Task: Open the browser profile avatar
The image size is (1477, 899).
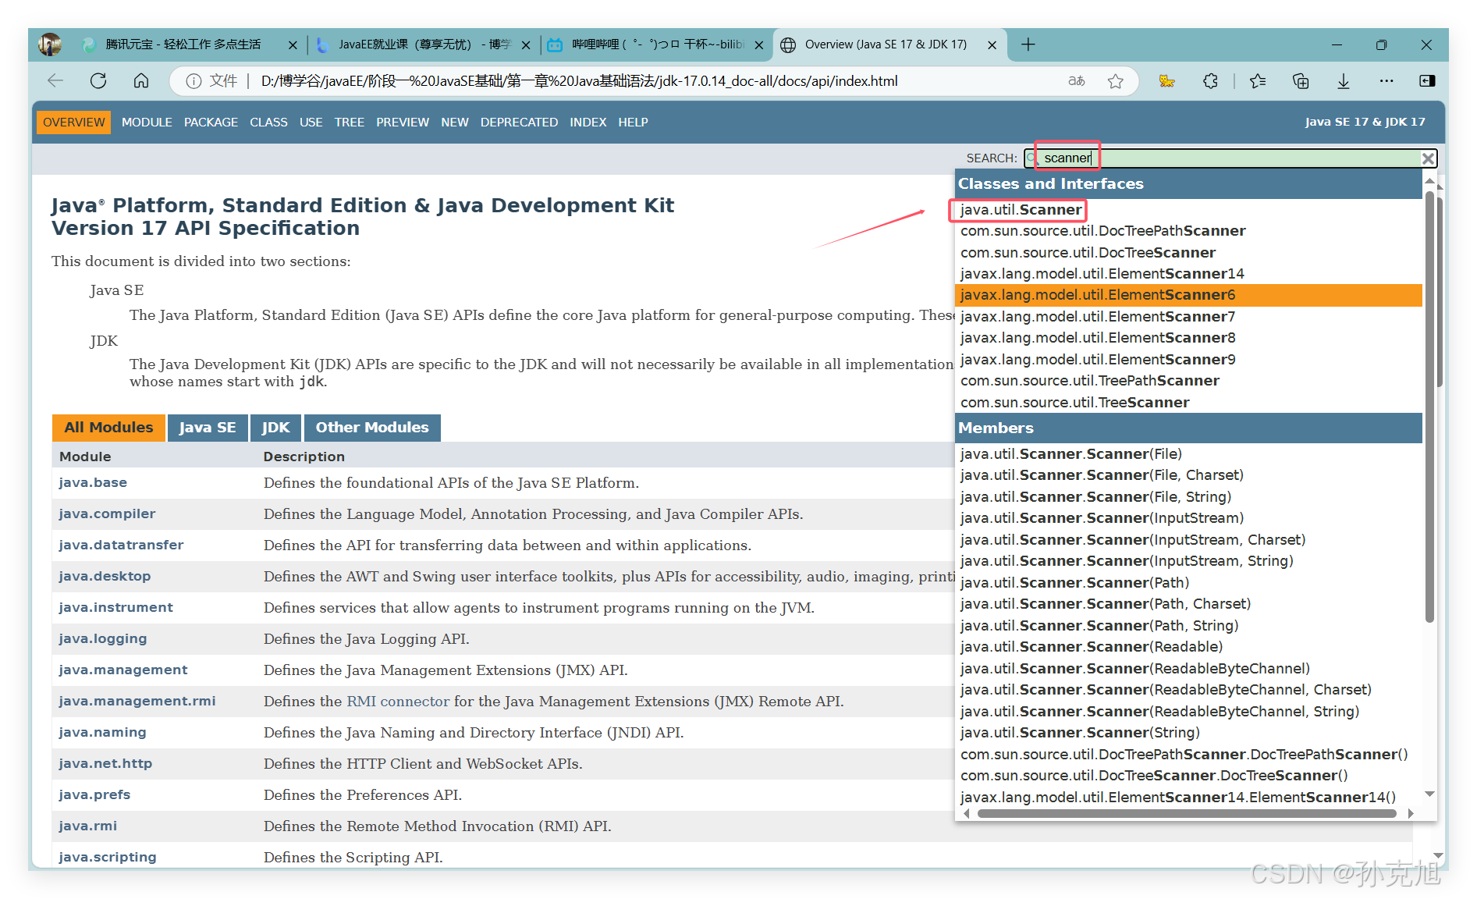Action: click(50, 44)
